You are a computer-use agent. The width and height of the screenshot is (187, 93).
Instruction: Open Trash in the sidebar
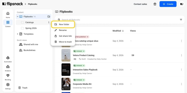pos(23,88)
